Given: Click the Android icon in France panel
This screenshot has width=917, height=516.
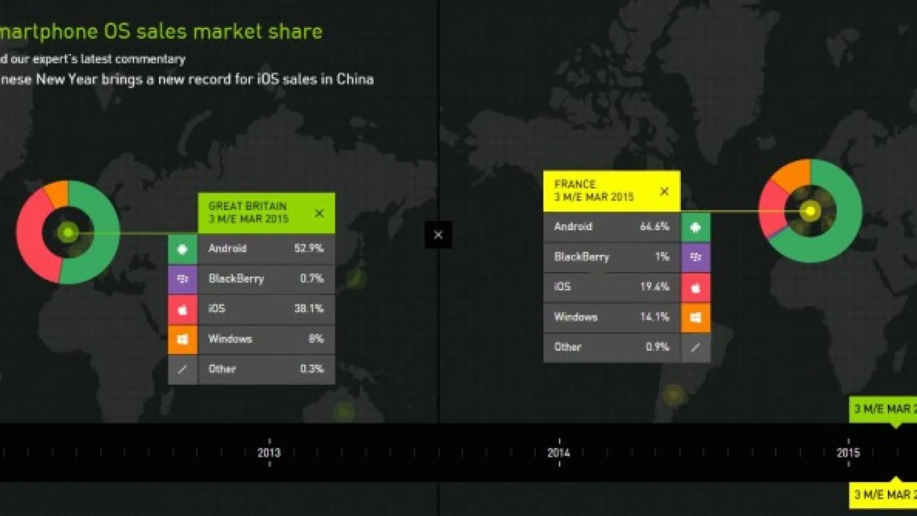Looking at the screenshot, I should click(x=695, y=227).
